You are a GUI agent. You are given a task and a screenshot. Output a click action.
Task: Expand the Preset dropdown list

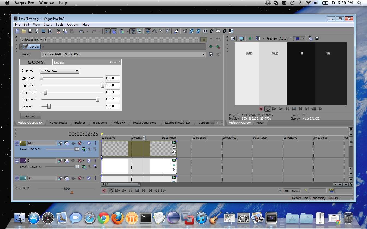tap(203, 54)
